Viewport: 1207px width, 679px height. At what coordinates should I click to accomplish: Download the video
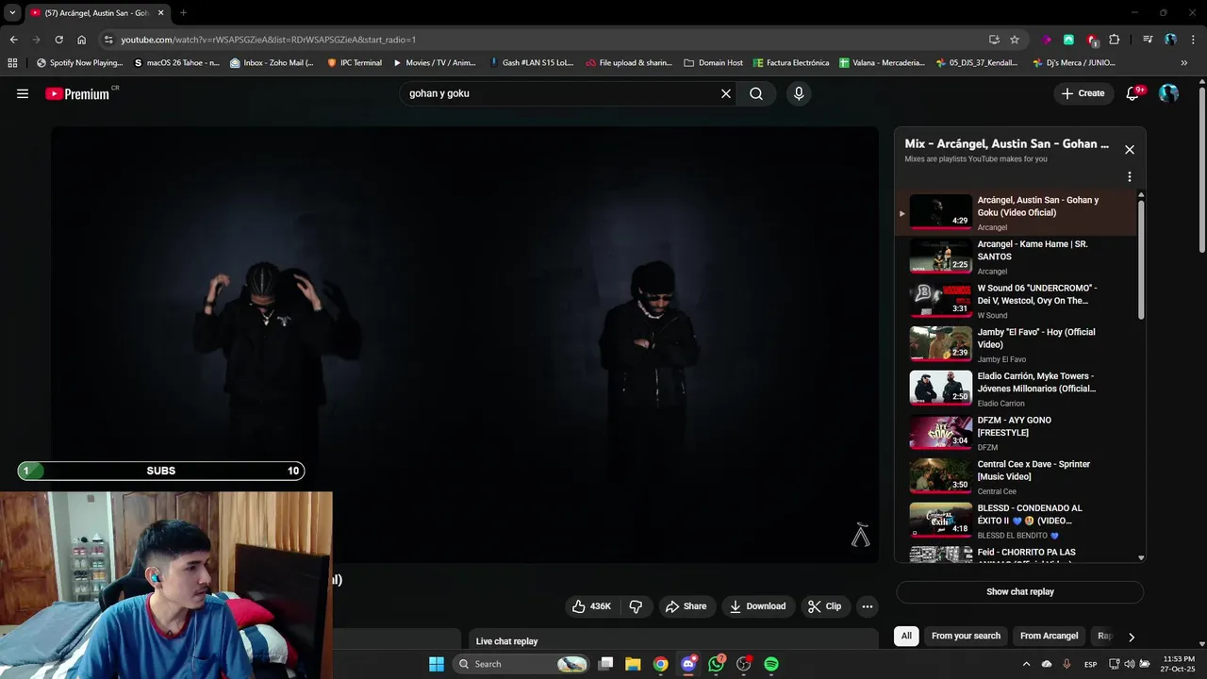tap(757, 606)
